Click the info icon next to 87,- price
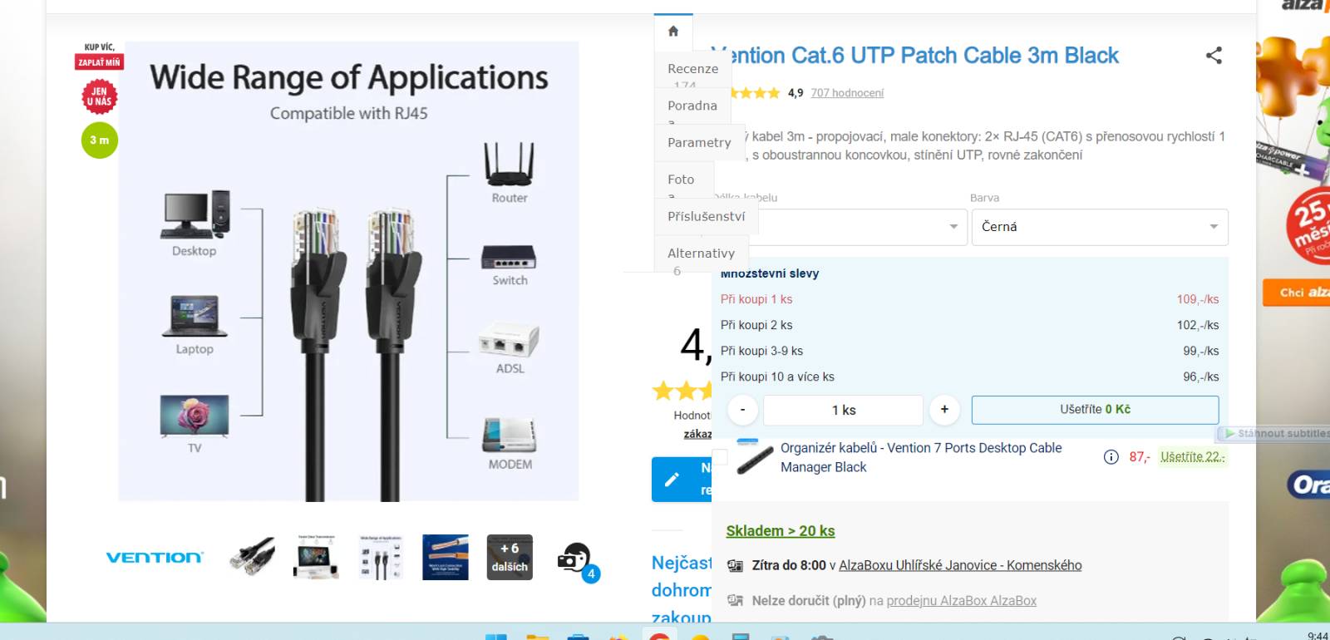This screenshot has width=1330, height=640. click(1111, 457)
